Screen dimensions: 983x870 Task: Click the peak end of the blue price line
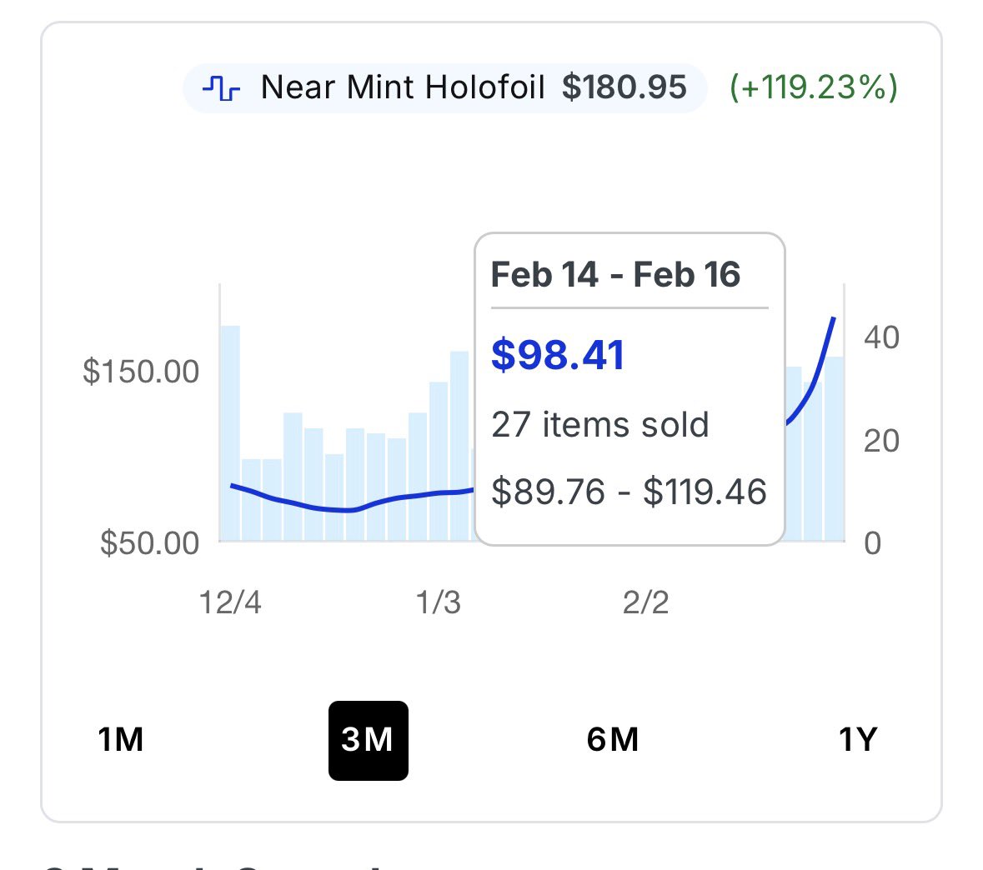click(x=833, y=319)
